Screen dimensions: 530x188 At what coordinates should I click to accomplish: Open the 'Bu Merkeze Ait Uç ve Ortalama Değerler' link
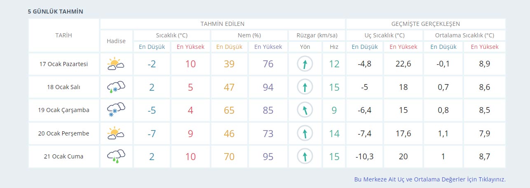point(429,179)
